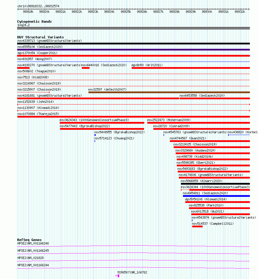Viewport: 258px width, 279px height.
Task: Click the blue nsv6454811 variant bar
Action: (217, 196)
